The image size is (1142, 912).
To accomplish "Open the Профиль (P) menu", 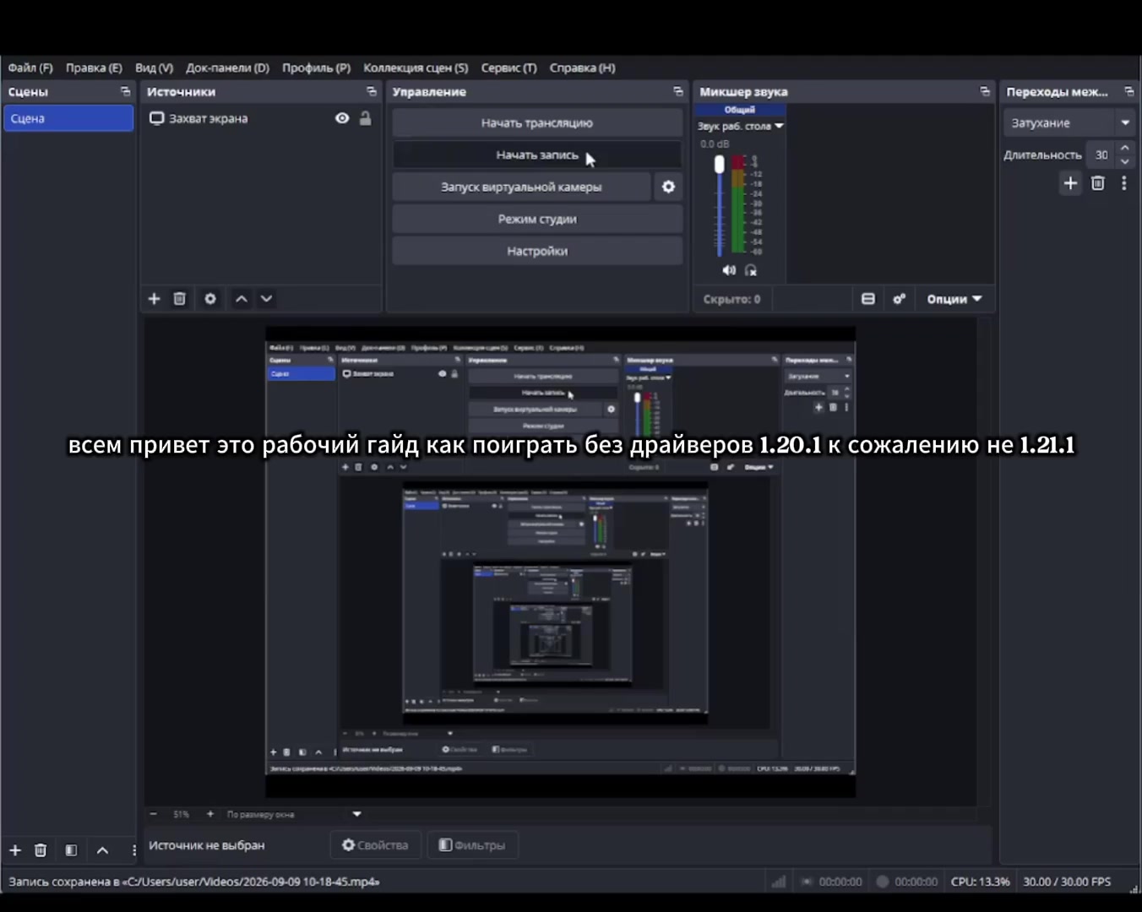I will [316, 68].
